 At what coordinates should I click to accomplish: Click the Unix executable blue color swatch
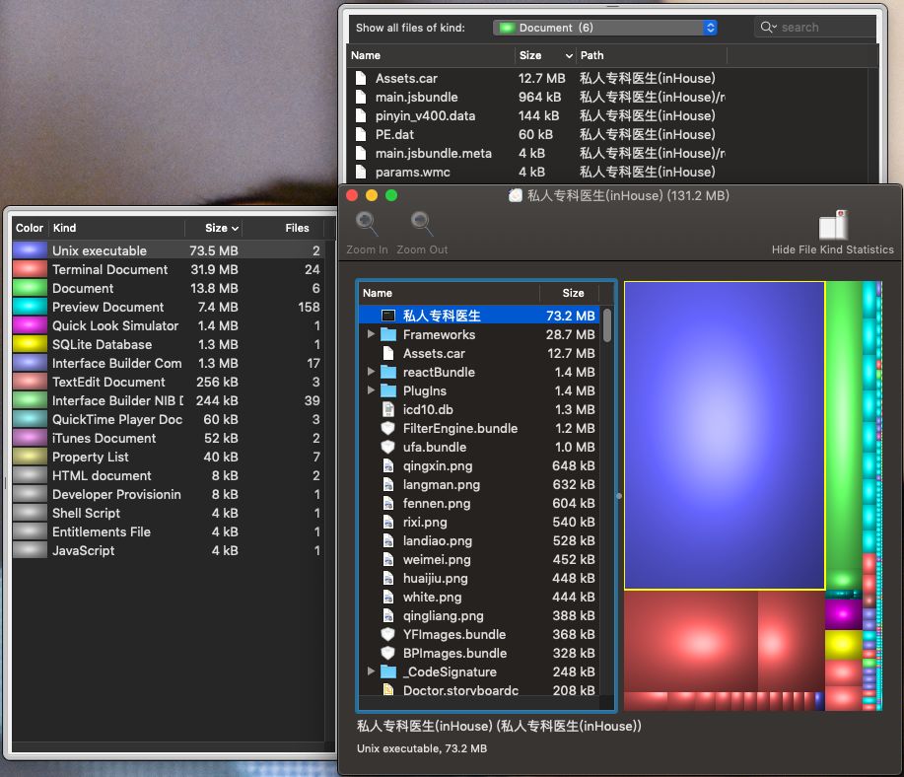click(30, 251)
